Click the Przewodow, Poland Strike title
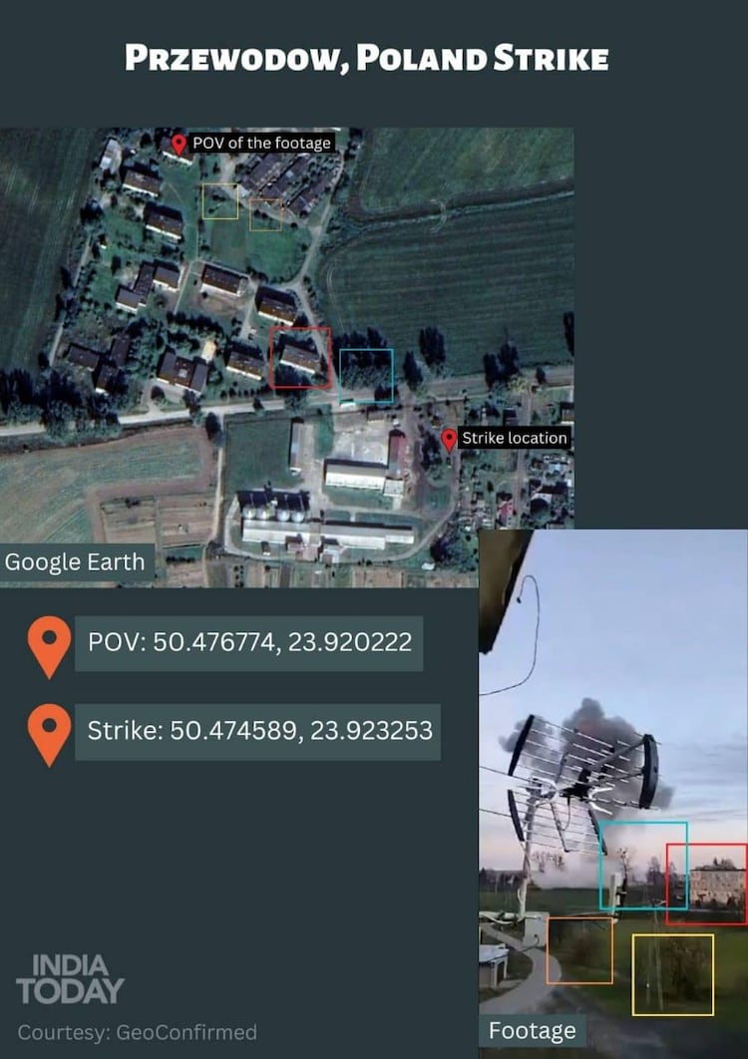 pyautogui.click(x=367, y=58)
